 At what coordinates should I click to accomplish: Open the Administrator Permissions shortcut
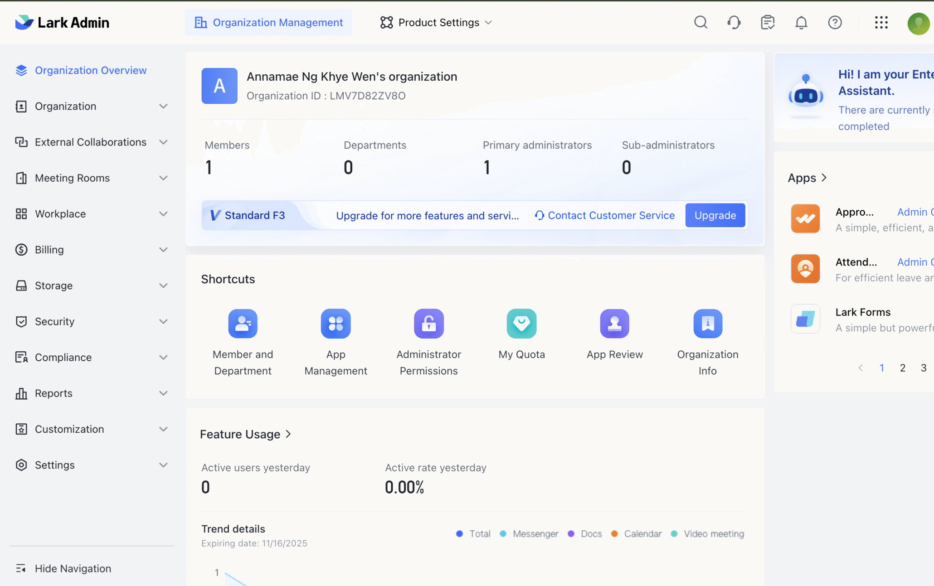(428, 324)
